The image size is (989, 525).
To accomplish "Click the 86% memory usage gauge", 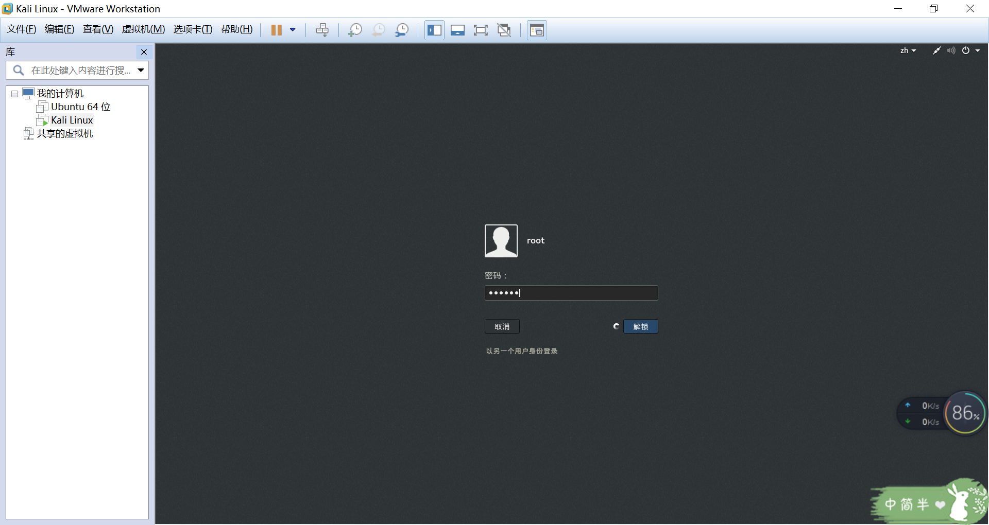I will [x=965, y=413].
